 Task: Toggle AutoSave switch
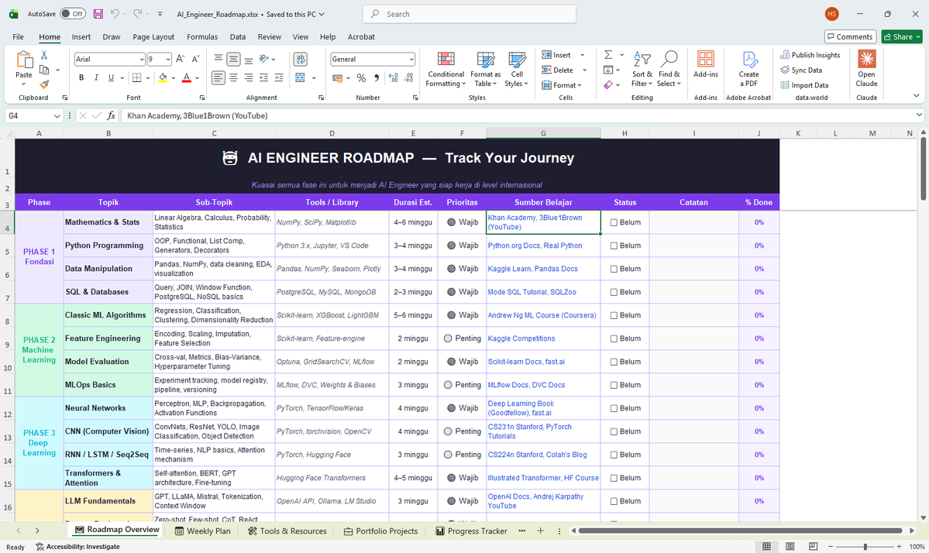pos(72,14)
